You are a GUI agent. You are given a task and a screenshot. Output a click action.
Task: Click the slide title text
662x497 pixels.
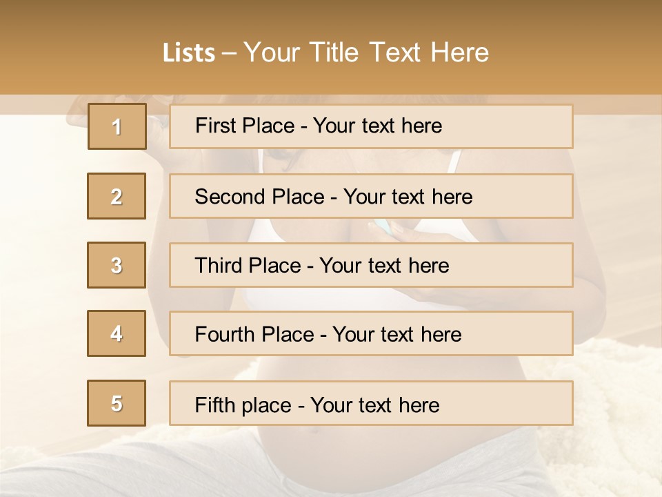click(325, 52)
